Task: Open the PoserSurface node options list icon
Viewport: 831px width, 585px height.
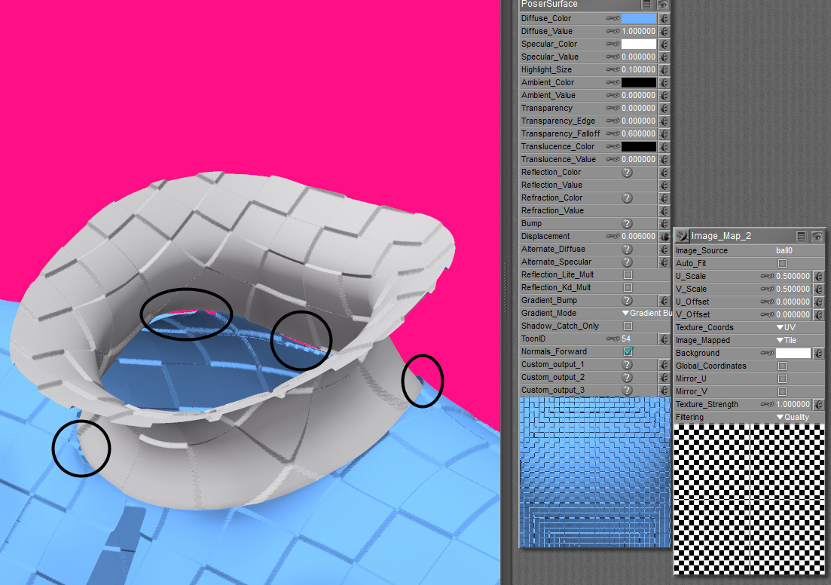Action: [x=647, y=5]
